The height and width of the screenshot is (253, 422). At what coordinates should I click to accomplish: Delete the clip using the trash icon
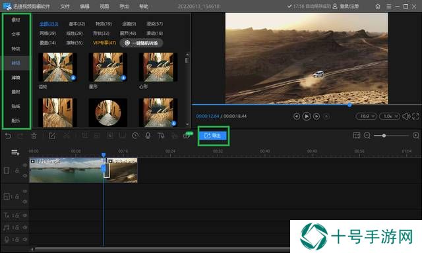point(34,136)
